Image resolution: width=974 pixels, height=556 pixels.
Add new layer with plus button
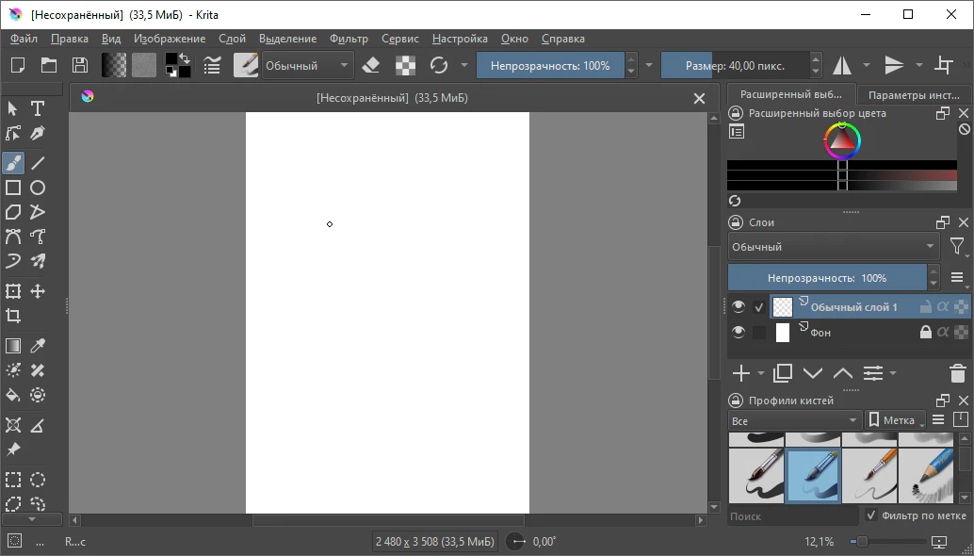pyautogui.click(x=741, y=373)
